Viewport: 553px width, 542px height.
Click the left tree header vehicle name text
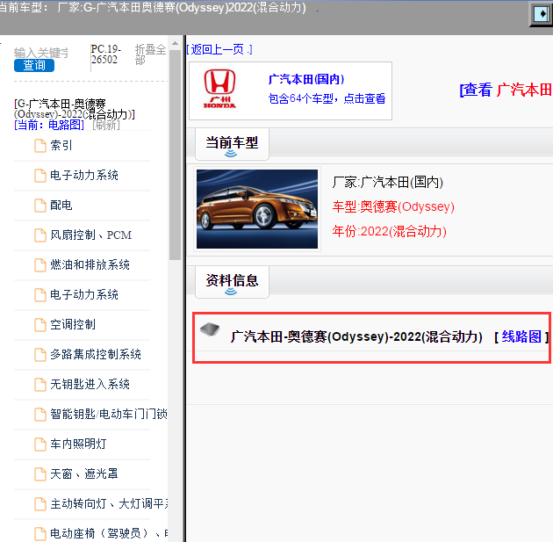point(75,109)
